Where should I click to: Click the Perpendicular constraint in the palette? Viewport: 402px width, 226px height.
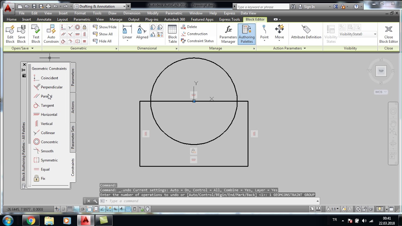[48, 87]
